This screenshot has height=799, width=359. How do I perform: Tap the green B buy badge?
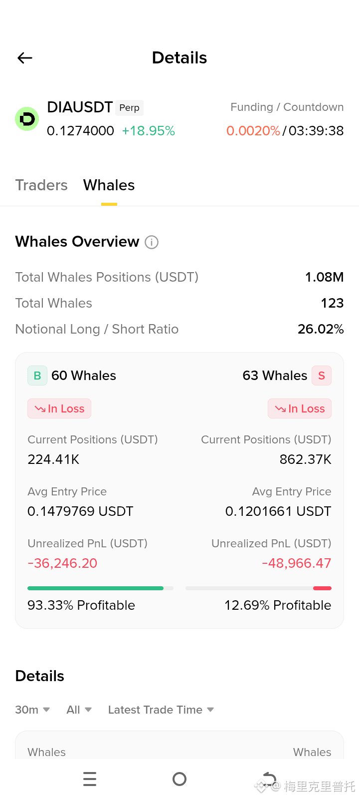(x=37, y=376)
